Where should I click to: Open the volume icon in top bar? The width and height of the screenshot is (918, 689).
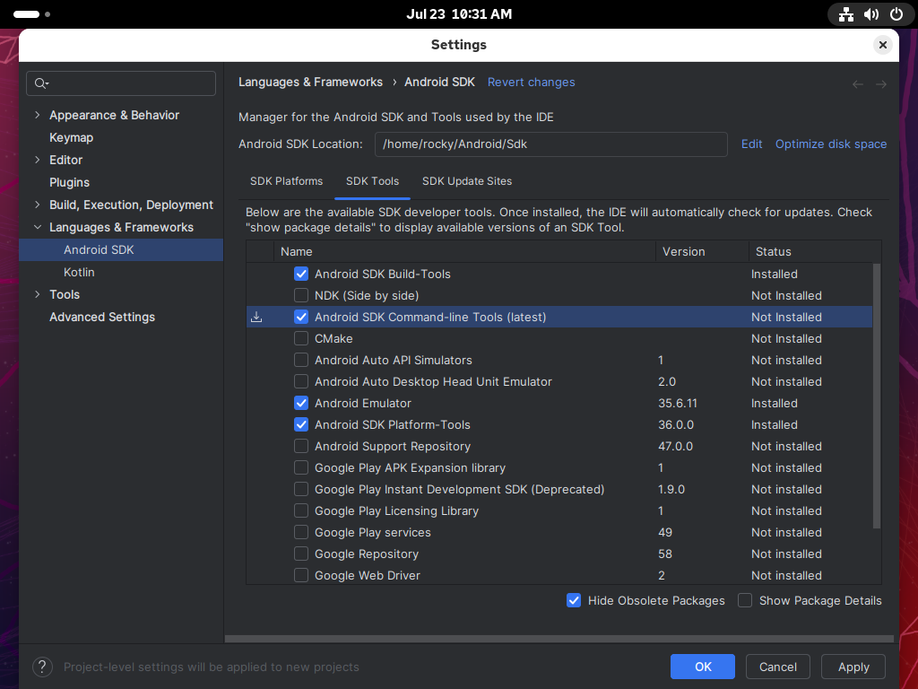[x=871, y=14]
